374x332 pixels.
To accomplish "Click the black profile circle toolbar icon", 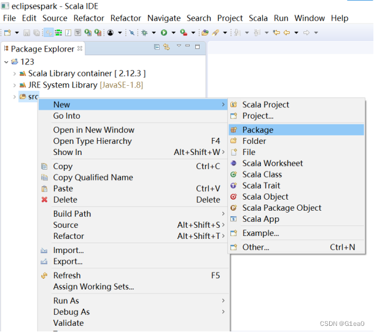I will (111, 32).
